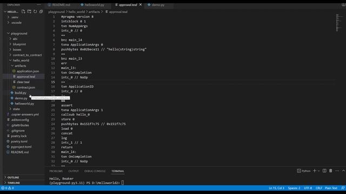Open contract.json in Explorer
346x194 pixels.
pos(24,87)
